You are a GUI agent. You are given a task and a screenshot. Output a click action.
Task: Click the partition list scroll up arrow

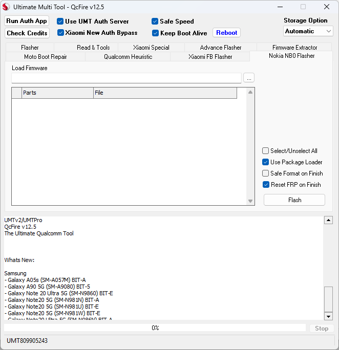click(250, 92)
